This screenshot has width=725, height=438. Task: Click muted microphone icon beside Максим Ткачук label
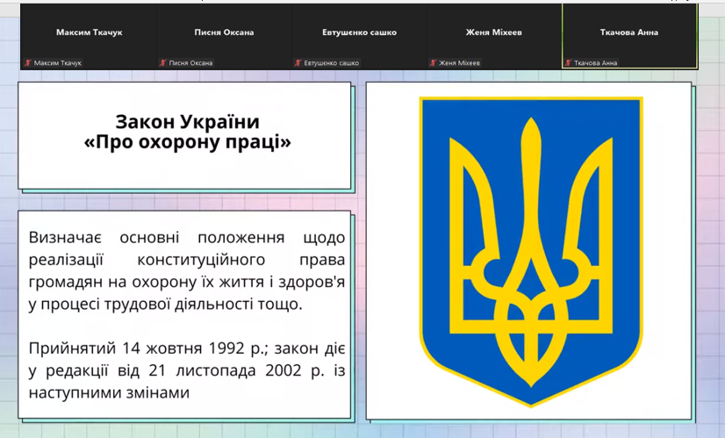click(x=28, y=63)
